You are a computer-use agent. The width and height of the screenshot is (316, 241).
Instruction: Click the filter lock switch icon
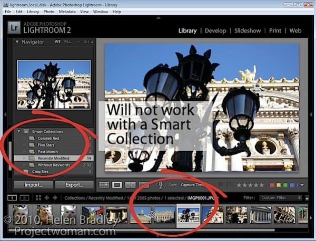(x=307, y=198)
